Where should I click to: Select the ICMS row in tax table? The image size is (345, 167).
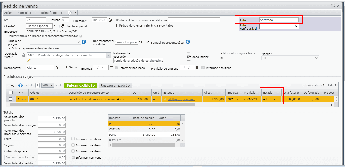[144, 135]
